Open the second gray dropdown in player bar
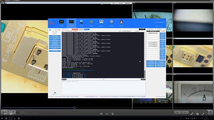The image size is (214, 120). pos(185,112)
